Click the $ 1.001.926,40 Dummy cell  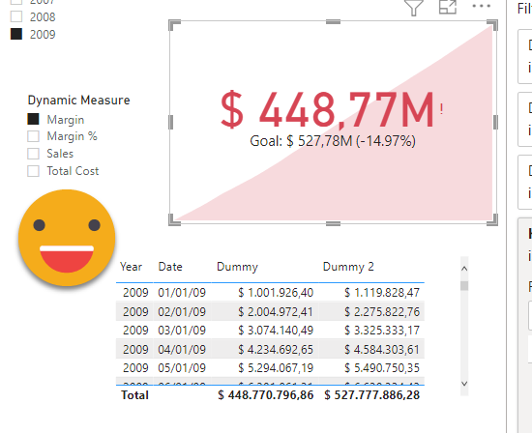(276, 292)
